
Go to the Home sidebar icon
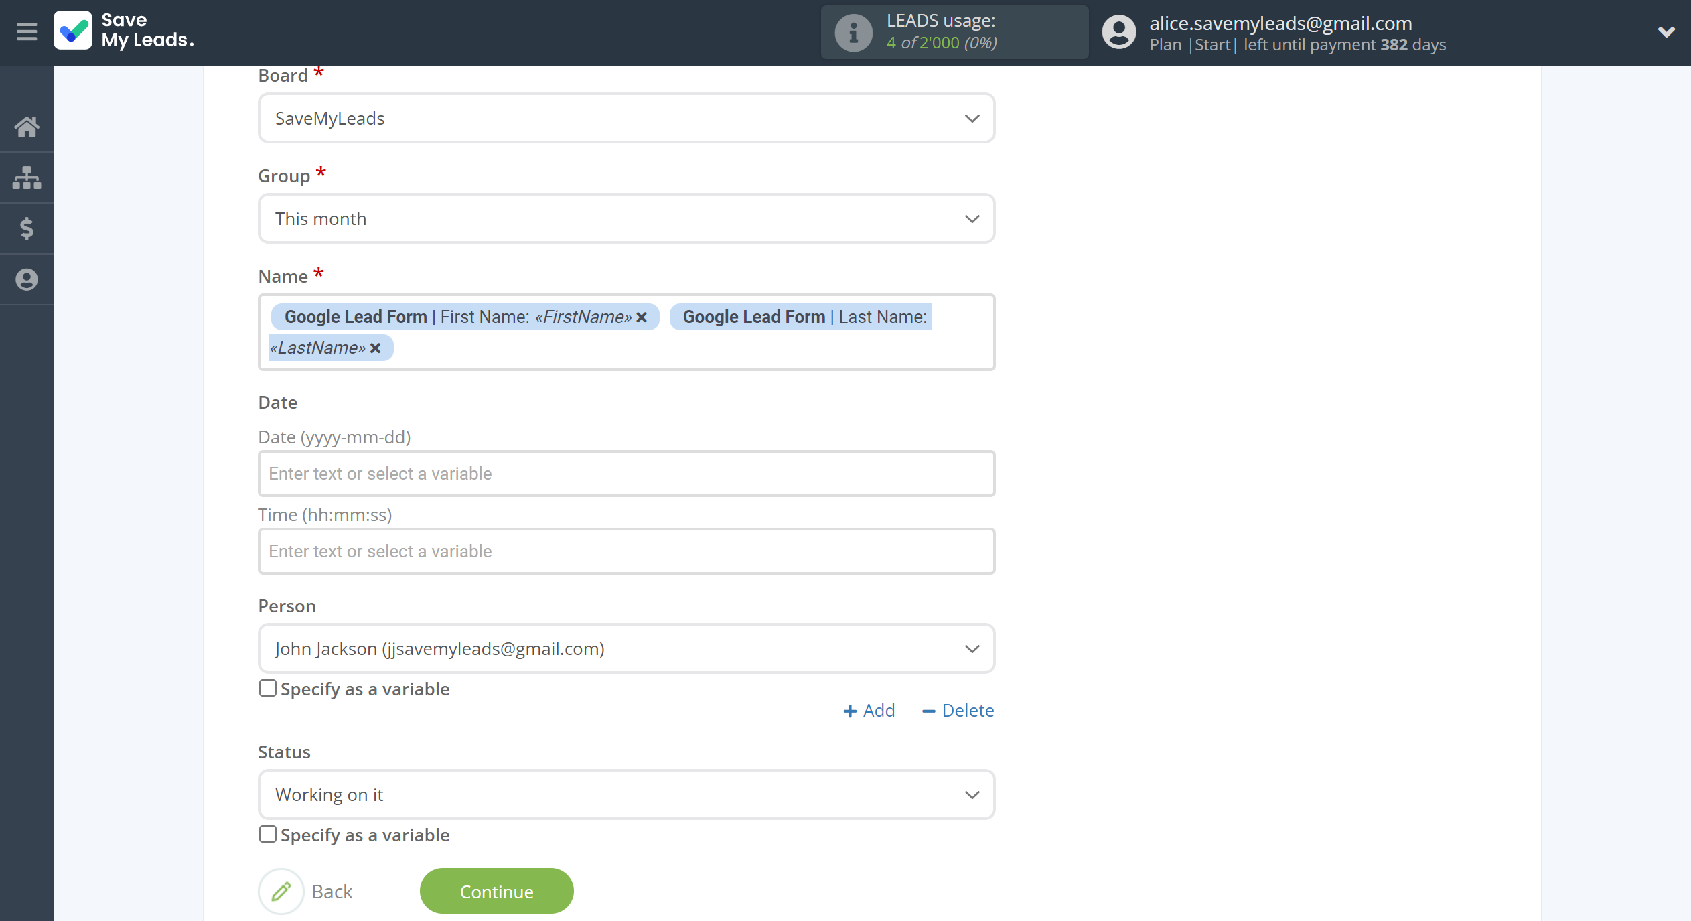tap(27, 127)
